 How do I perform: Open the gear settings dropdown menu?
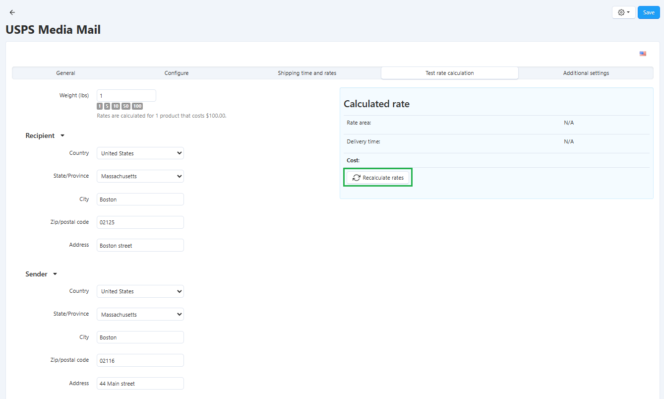[623, 12]
